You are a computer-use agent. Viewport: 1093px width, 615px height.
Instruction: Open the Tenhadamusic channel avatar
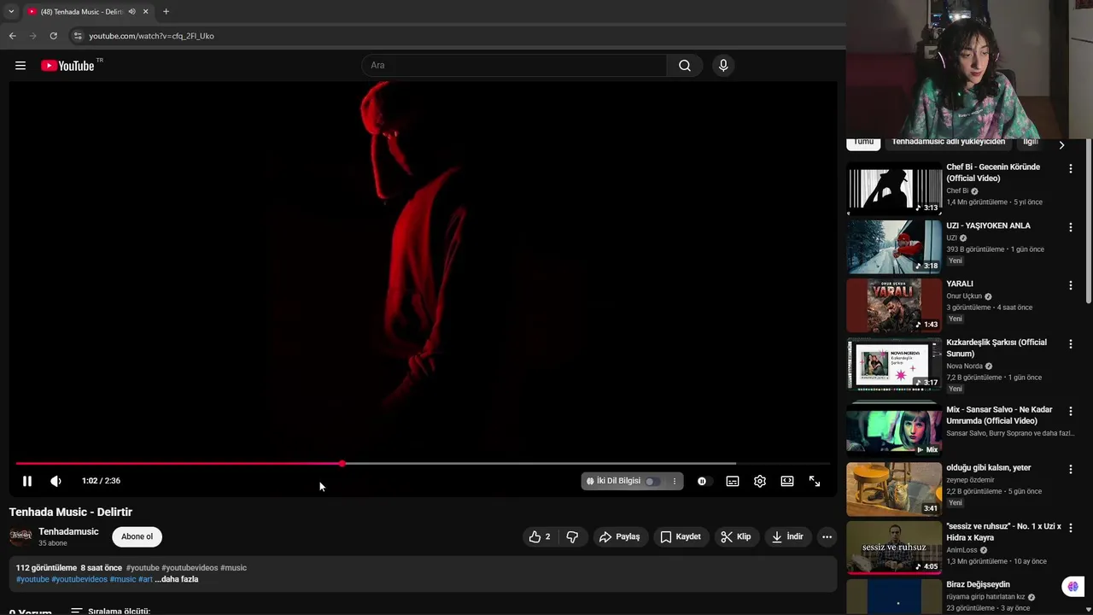(20, 536)
